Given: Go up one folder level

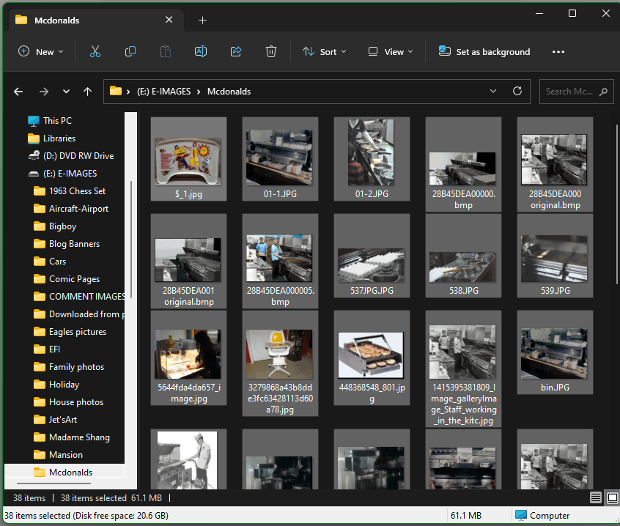Looking at the screenshot, I should 88,92.
